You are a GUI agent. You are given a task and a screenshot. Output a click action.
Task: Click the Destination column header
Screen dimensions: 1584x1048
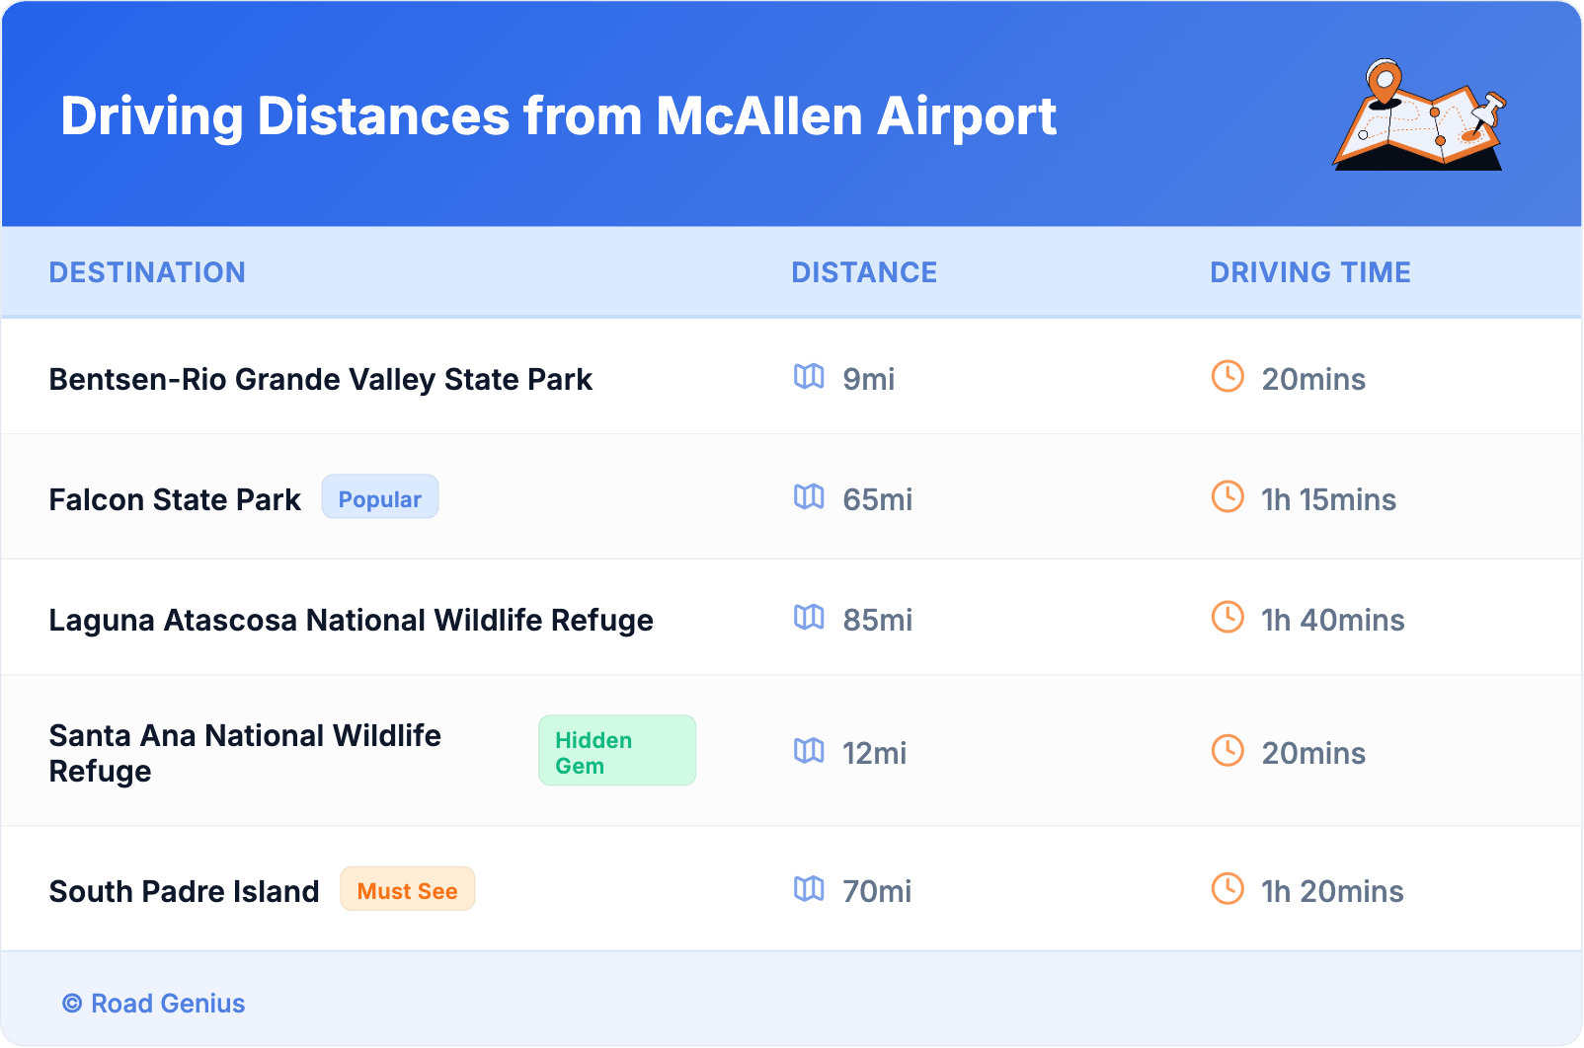pos(147,272)
